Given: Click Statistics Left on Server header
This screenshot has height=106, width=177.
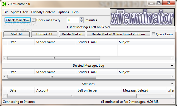Looking at the screenshot, I should coord(99,90).
